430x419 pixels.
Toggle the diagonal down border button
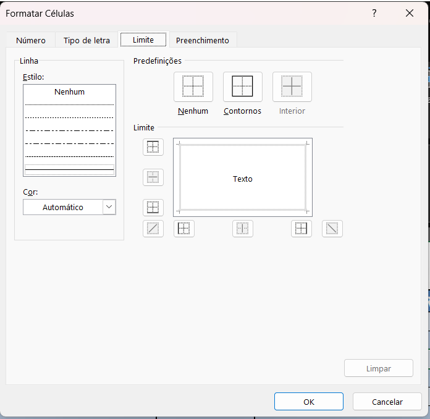[x=332, y=229]
